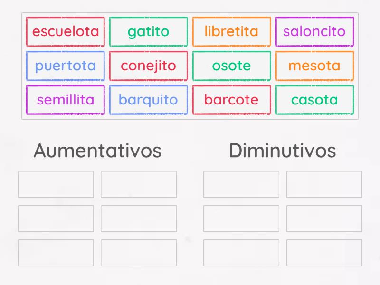The image size is (380, 285).
Task: Select the blue "barquito" card
Action: 148,100
